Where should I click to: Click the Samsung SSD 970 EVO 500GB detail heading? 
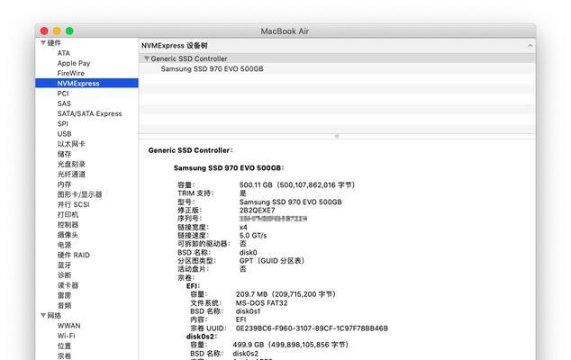point(229,167)
